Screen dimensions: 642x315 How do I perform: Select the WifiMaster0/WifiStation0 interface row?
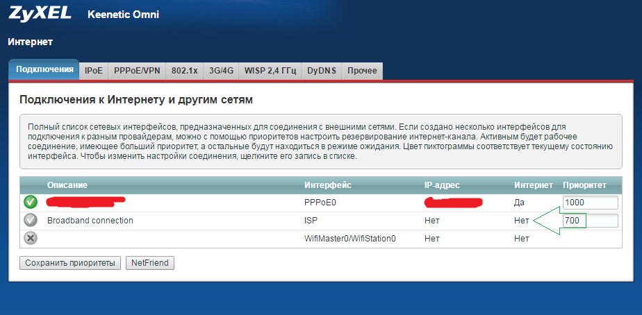349,239
